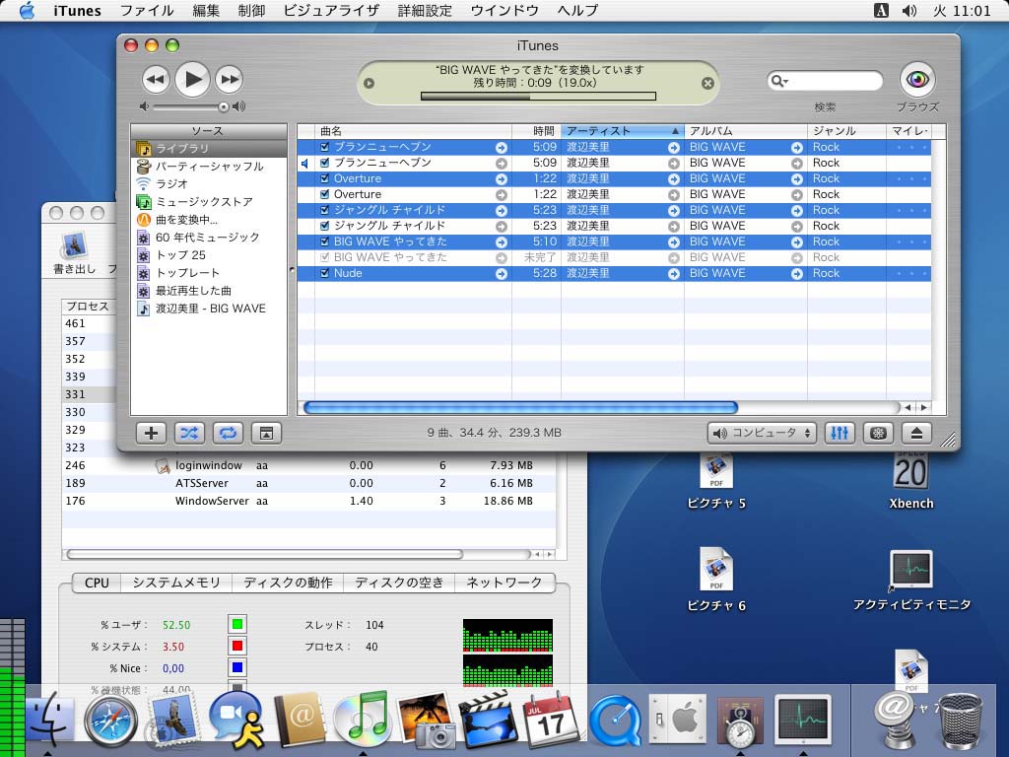Image resolution: width=1009 pixels, height=757 pixels.
Task: Launch iMovie from the Dock
Action: click(488, 720)
